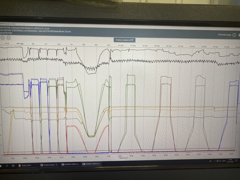Viewport: 240px width, 180px height.
Task: Go forward with the right arrow button
Action: (x=8, y=38)
